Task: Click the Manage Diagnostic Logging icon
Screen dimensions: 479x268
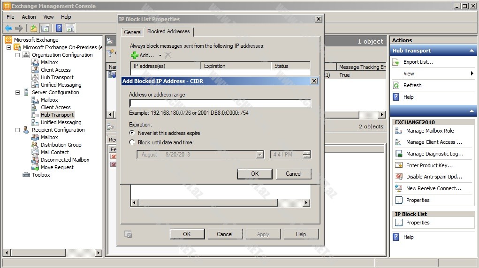Action: pyautogui.click(x=399, y=154)
